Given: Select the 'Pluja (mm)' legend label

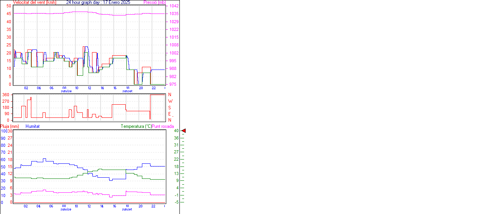Looking at the screenshot, I should point(10,126).
